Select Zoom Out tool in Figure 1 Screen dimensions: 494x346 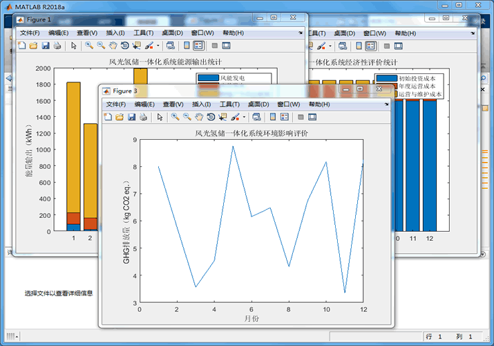101,46
